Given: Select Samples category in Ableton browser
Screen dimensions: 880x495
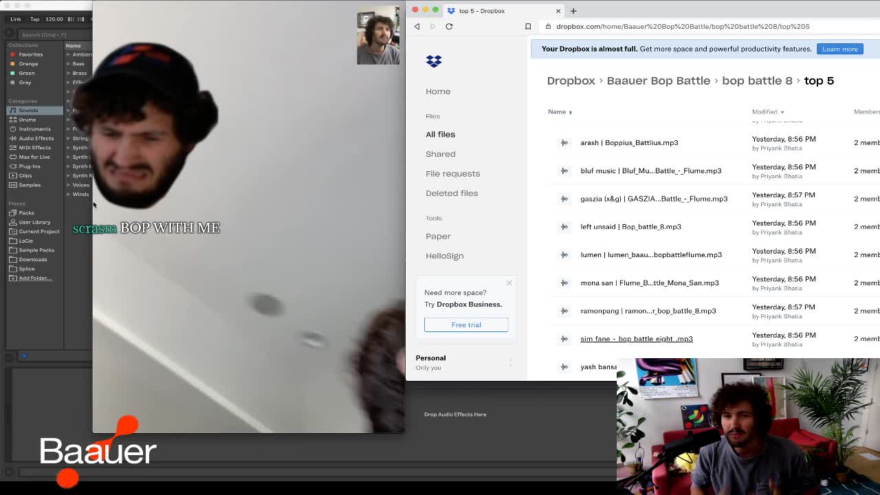Looking at the screenshot, I should click(30, 185).
